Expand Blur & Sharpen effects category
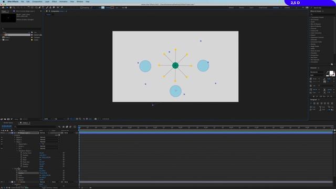This screenshot has width=336, height=189. pyautogui.click(x=310, y=24)
